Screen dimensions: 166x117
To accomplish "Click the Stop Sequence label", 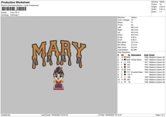I will coord(124,52).
